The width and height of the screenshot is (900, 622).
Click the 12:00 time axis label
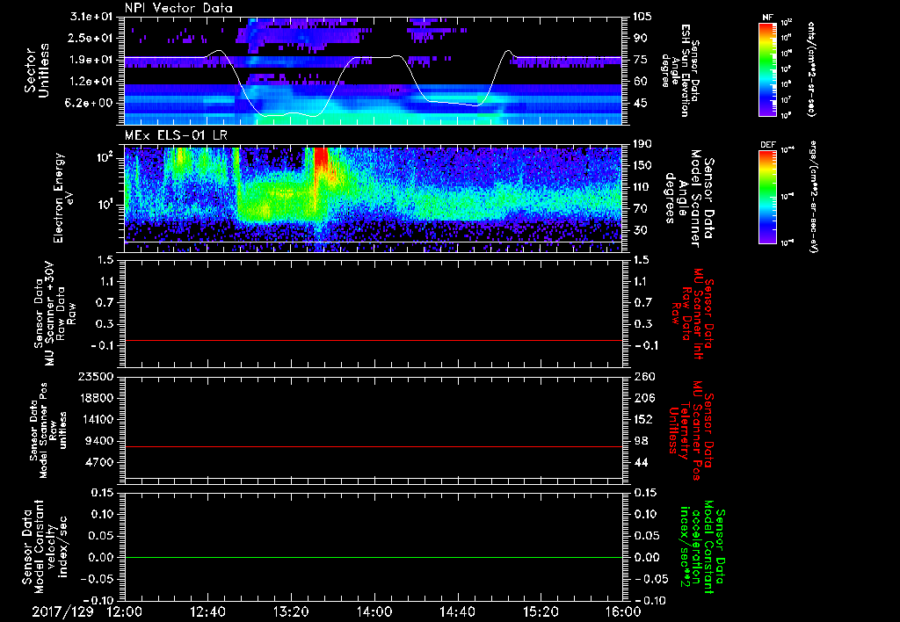[125, 611]
